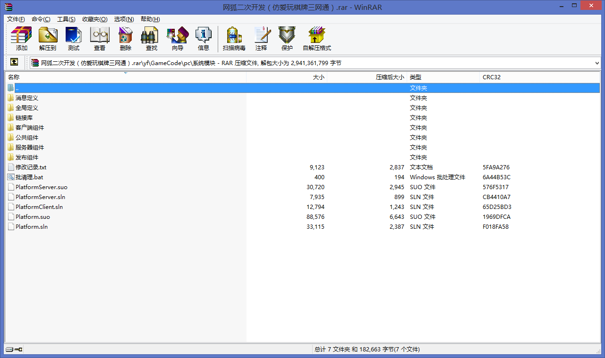Open the 收藏夹(O) favorites menu

94,19
